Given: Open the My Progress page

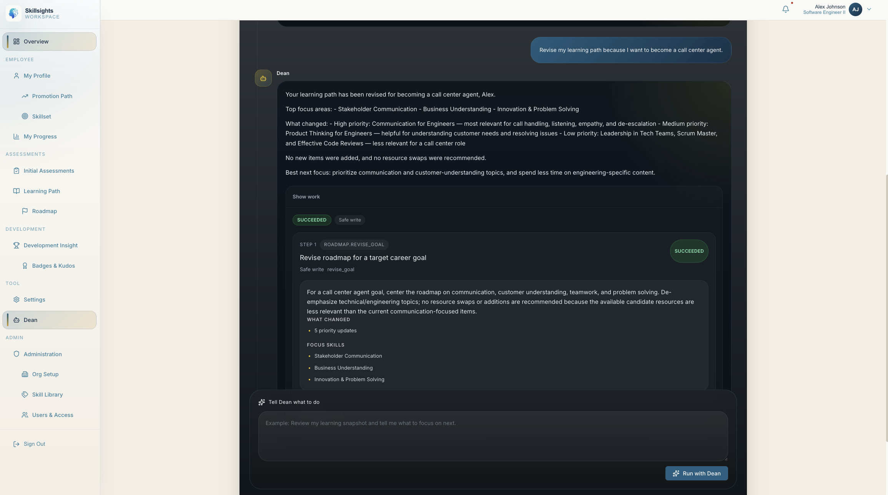Looking at the screenshot, I should [40, 137].
